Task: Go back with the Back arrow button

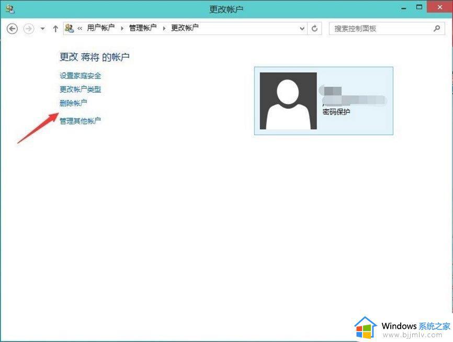Action: pyautogui.click(x=12, y=29)
